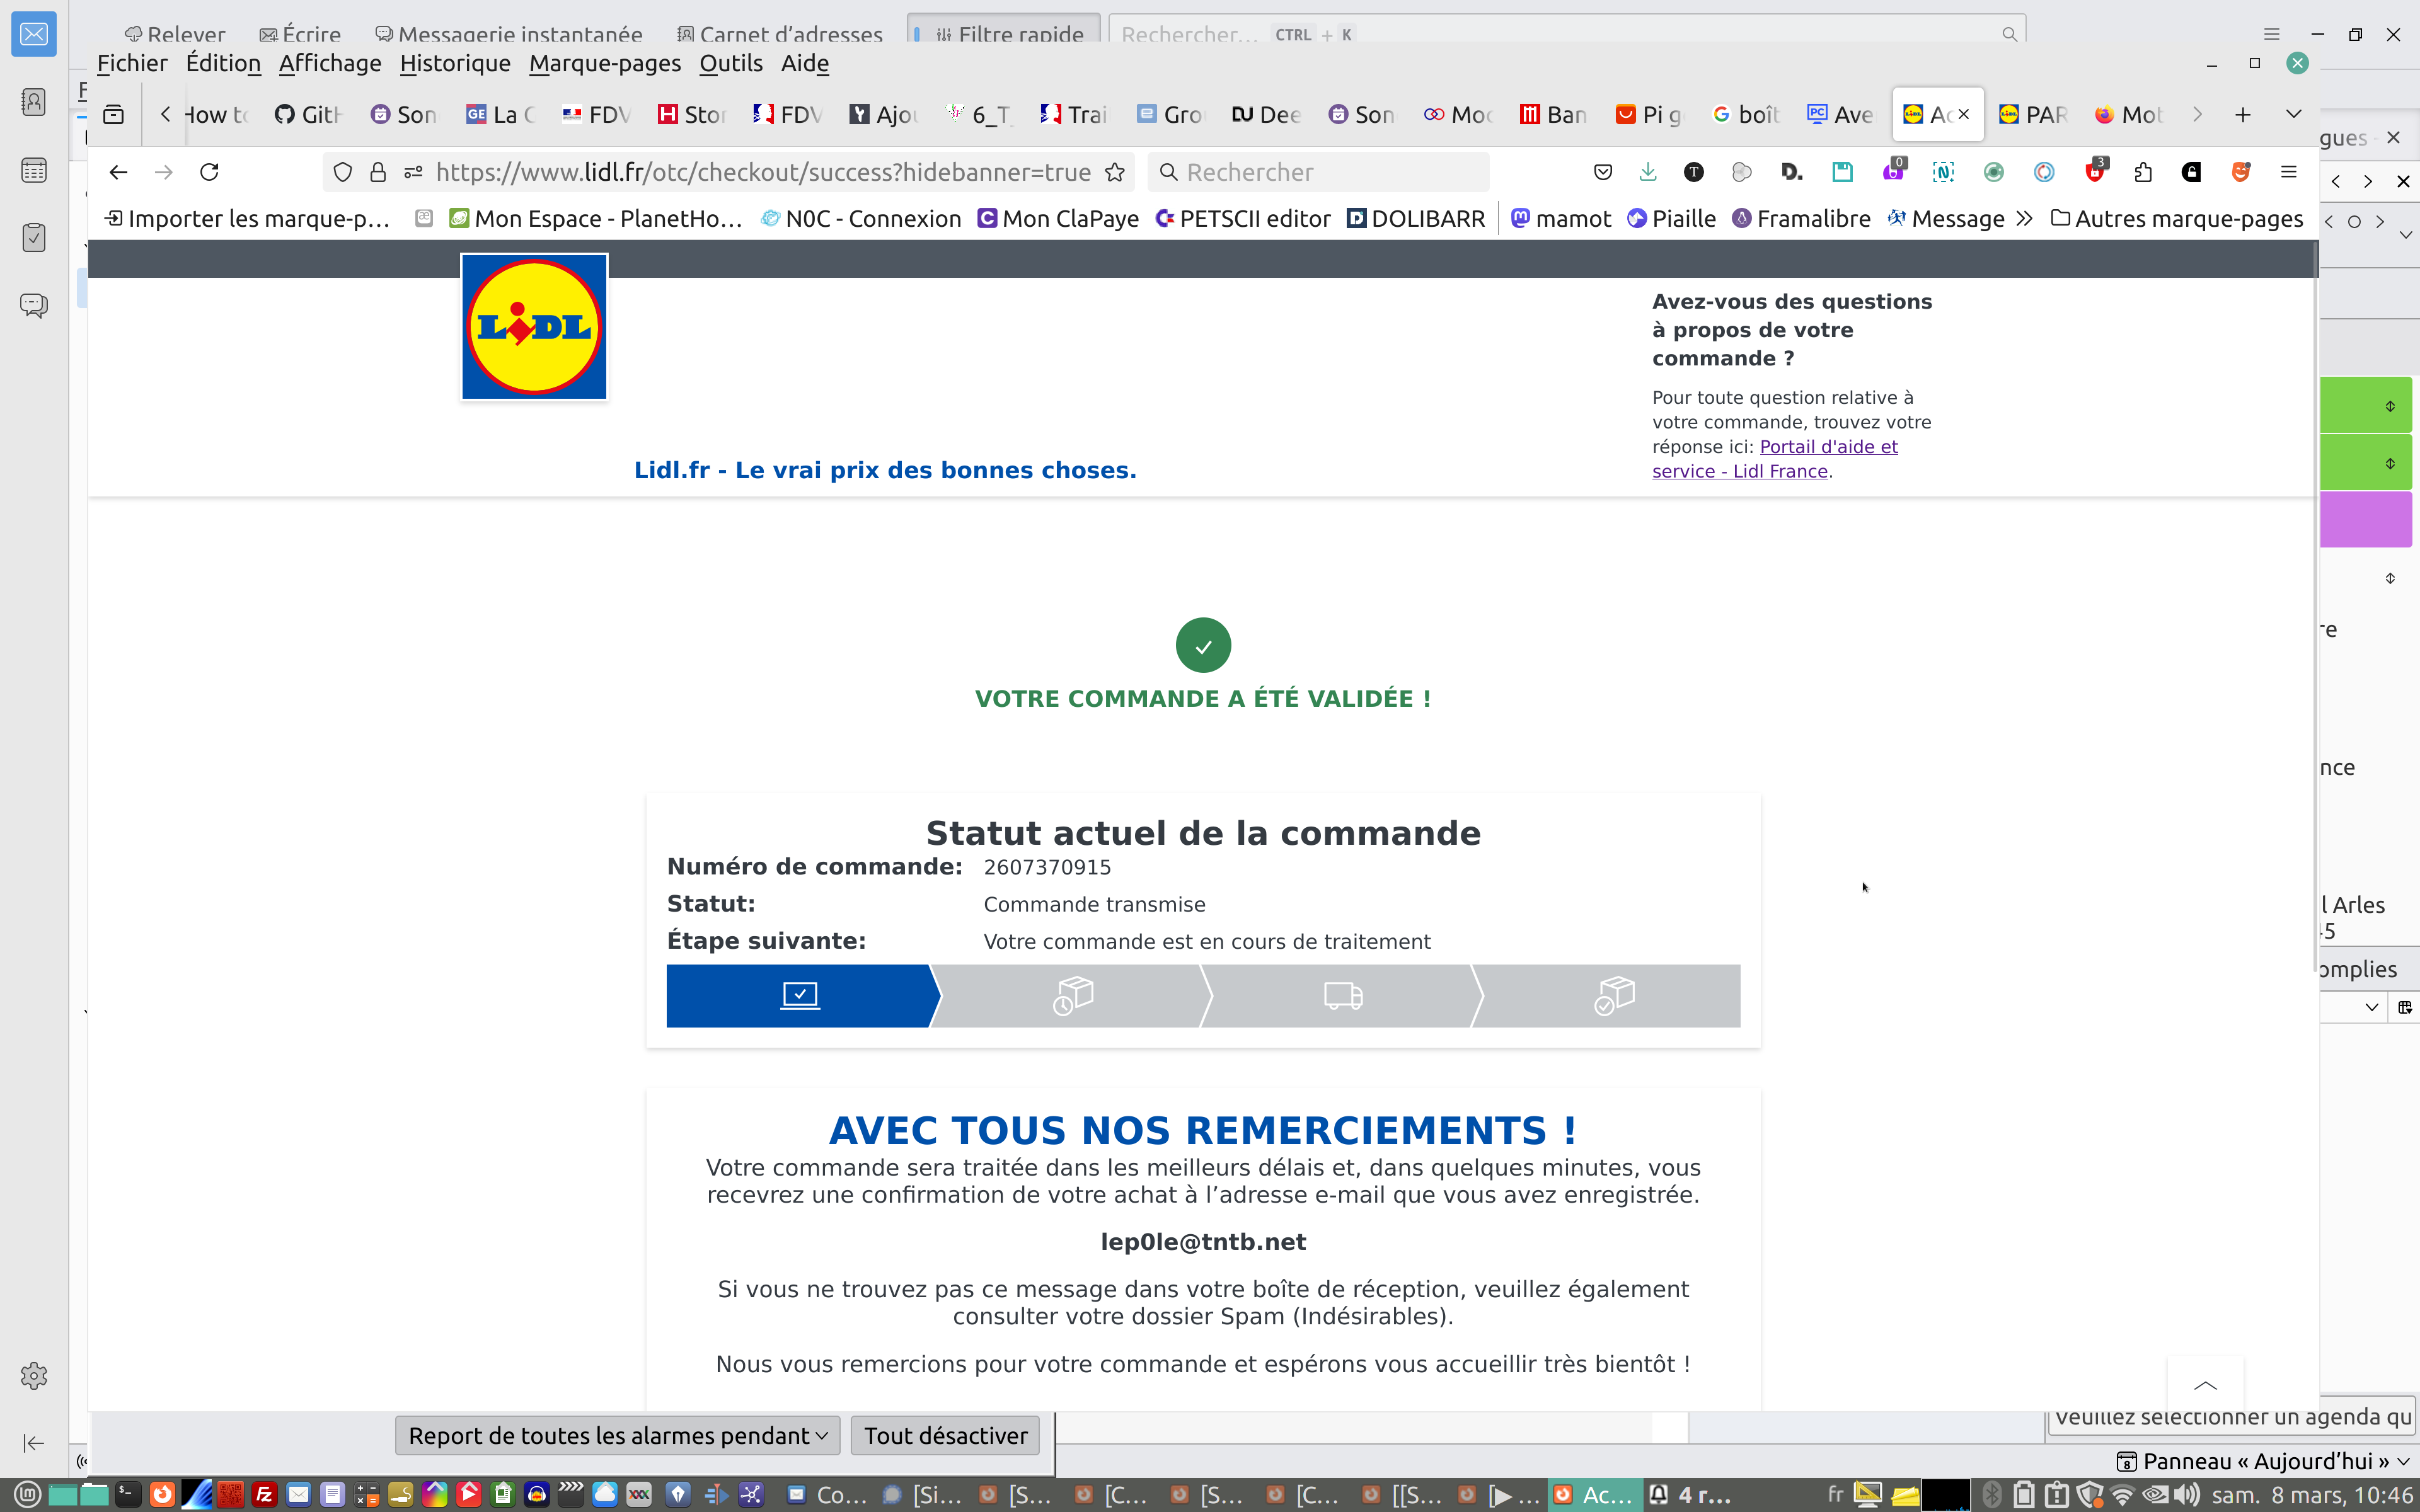Click the tracking protection shield icon
The width and height of the screenshot is (2420, 1512).
tap(342, 172)
